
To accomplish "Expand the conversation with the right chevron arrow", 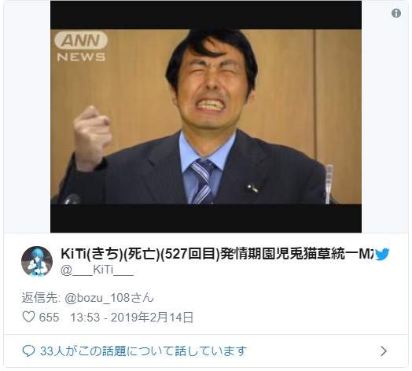I will pos(384,351).
